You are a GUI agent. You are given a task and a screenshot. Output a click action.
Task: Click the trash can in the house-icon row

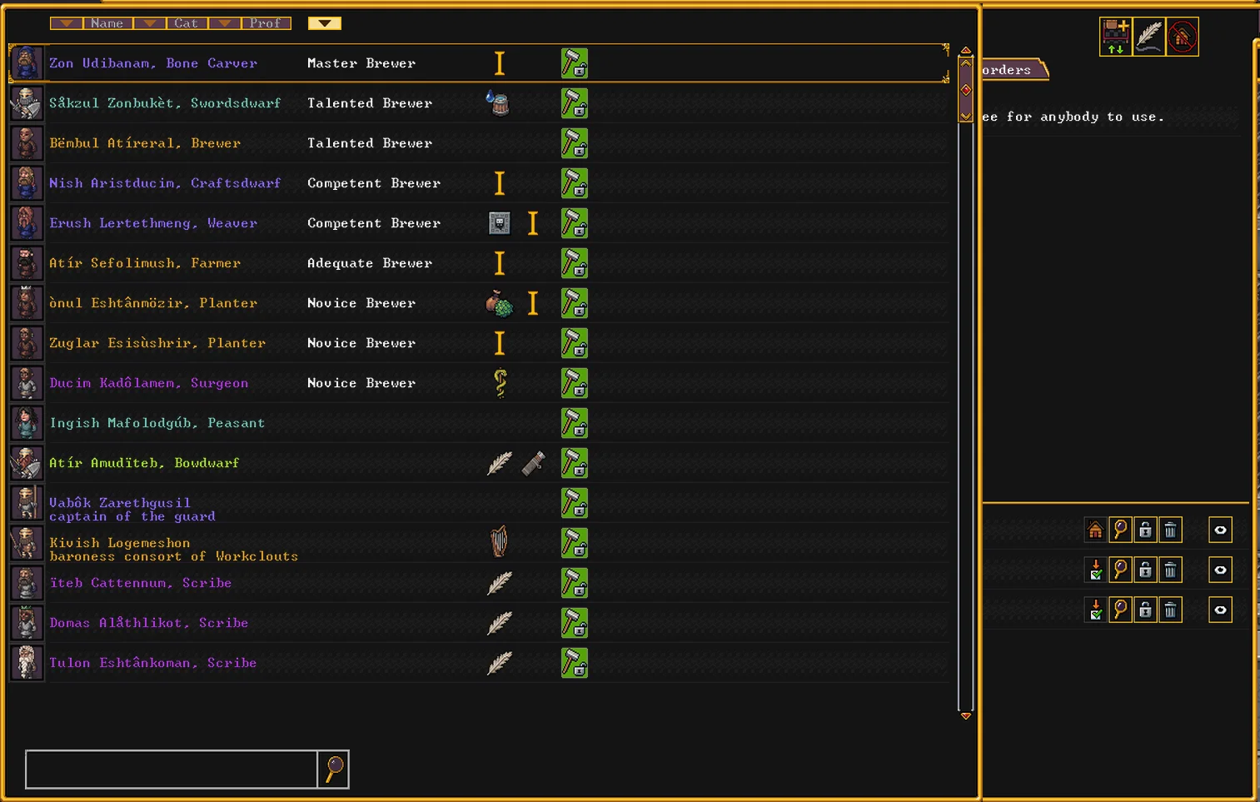[1171, 530]
